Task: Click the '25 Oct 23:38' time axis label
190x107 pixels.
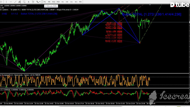Action: [140, 104]
